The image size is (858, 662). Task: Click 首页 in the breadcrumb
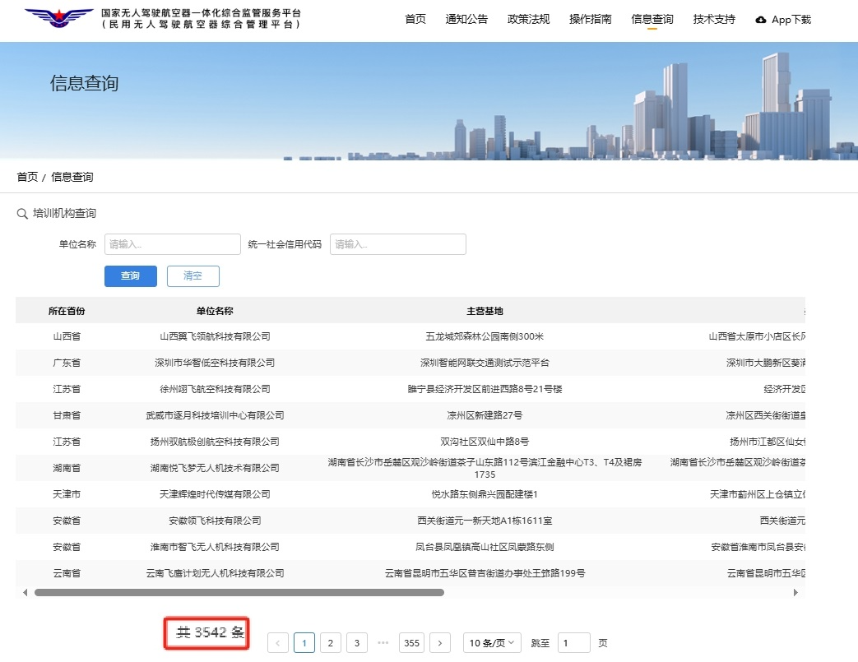point(27,177)
